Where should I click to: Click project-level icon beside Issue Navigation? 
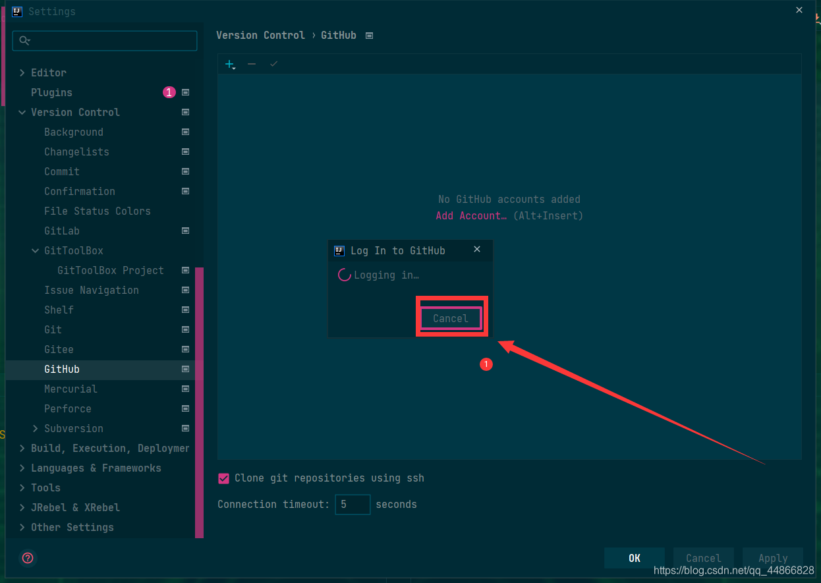(x=186, y=290)
